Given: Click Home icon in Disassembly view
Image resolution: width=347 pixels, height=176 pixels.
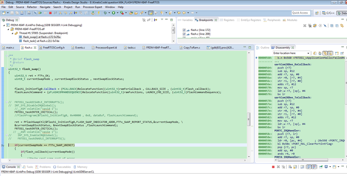Looking at the screenshot, I should pyautogui.click(x=320, y=53).
